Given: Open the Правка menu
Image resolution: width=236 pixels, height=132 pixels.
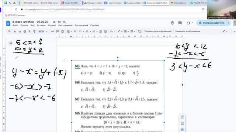Looking at the screenshot, I should pos(24,25).
